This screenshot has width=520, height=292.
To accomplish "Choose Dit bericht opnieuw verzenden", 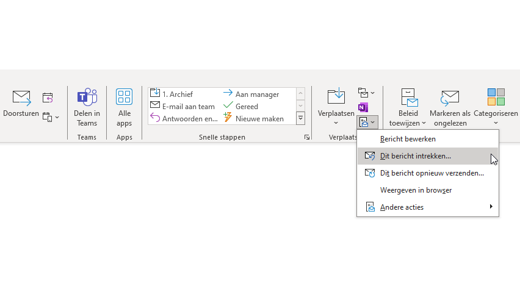I will pyautogui.click(x=432, y=173).
